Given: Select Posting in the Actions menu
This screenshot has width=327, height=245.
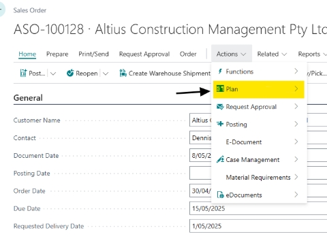Looking at the screenshot, I should point(259,124).
